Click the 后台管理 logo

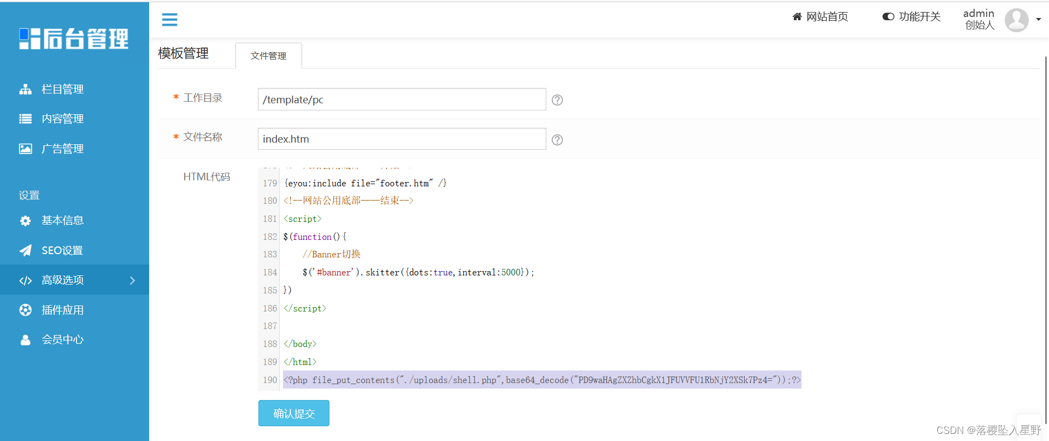74,39
